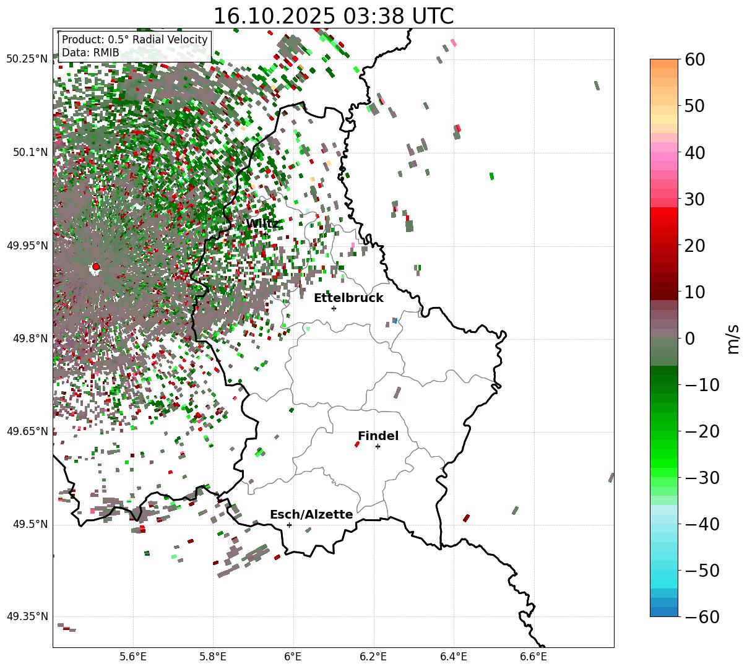Click the colorbar value −30
The height and width of the screenshot is (669, 747).
(x=702, y=478)
